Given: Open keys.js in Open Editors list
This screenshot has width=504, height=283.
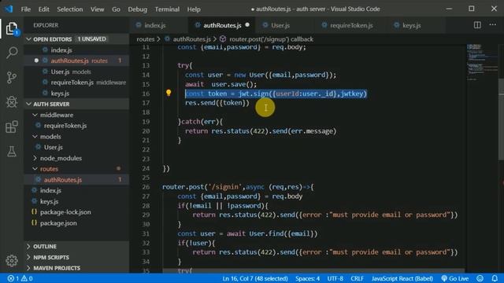Looking at the screenshot, I should [76, 94].
